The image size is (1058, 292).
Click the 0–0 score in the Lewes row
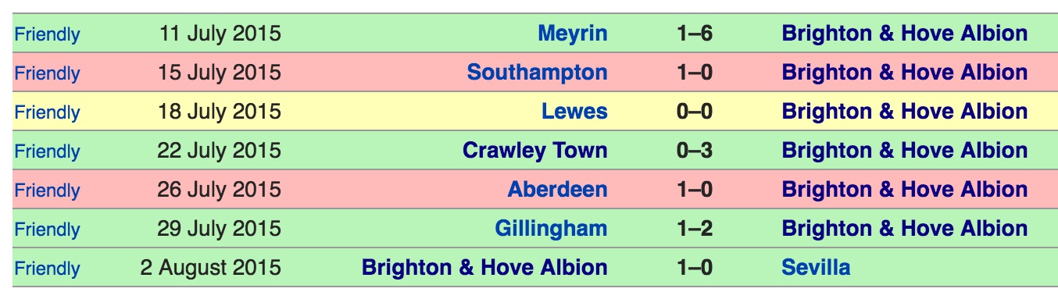[695, 112]
